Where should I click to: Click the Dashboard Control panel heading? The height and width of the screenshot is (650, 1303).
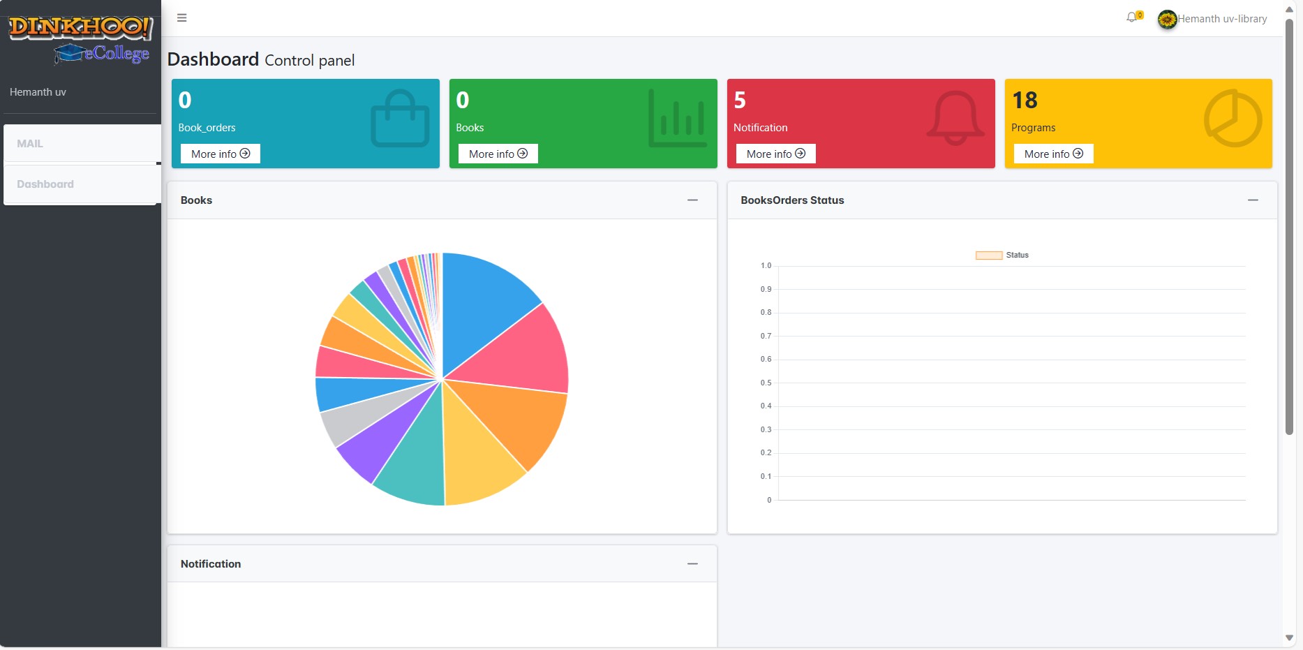tap(261, 60)
